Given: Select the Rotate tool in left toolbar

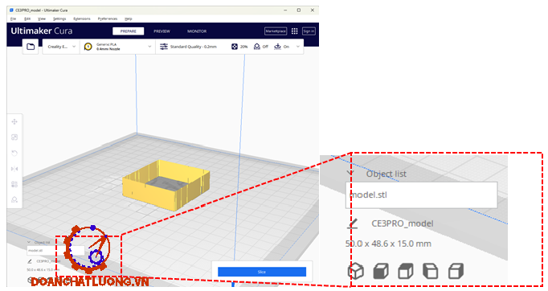Looking at the screenshot, I should point(14,154).
